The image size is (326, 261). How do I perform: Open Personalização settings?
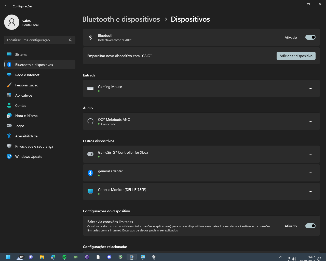[40, 85]
